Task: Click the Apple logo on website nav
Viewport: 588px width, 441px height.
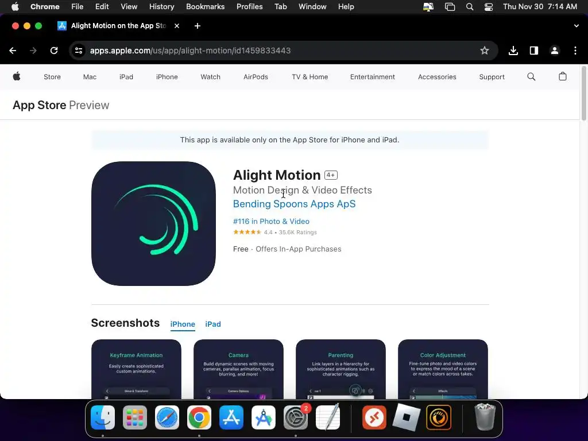Action: coord(17,76)
